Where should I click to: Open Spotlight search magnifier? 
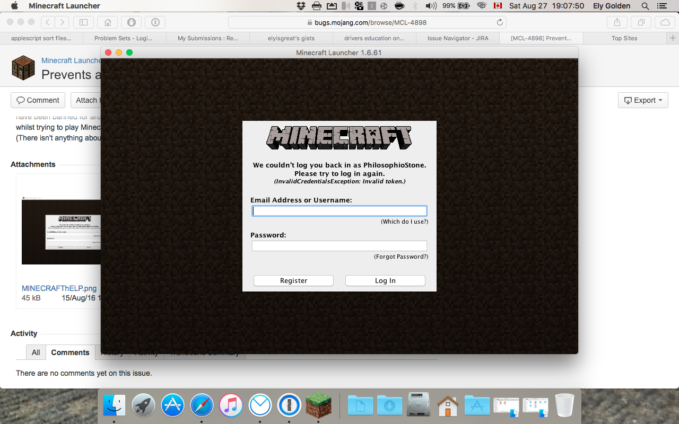645,6
